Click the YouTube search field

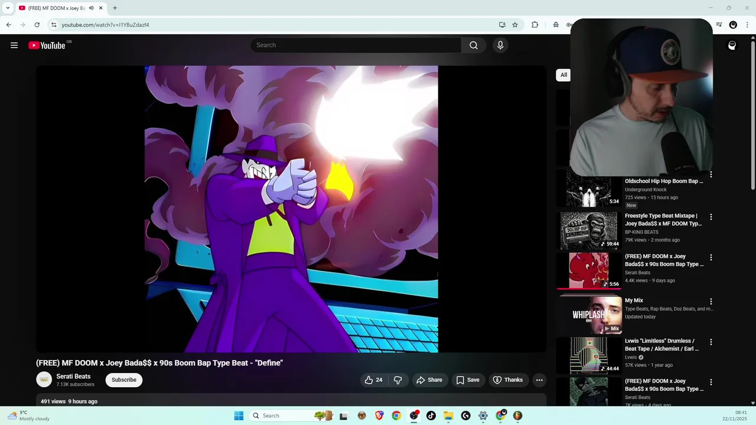356,45
